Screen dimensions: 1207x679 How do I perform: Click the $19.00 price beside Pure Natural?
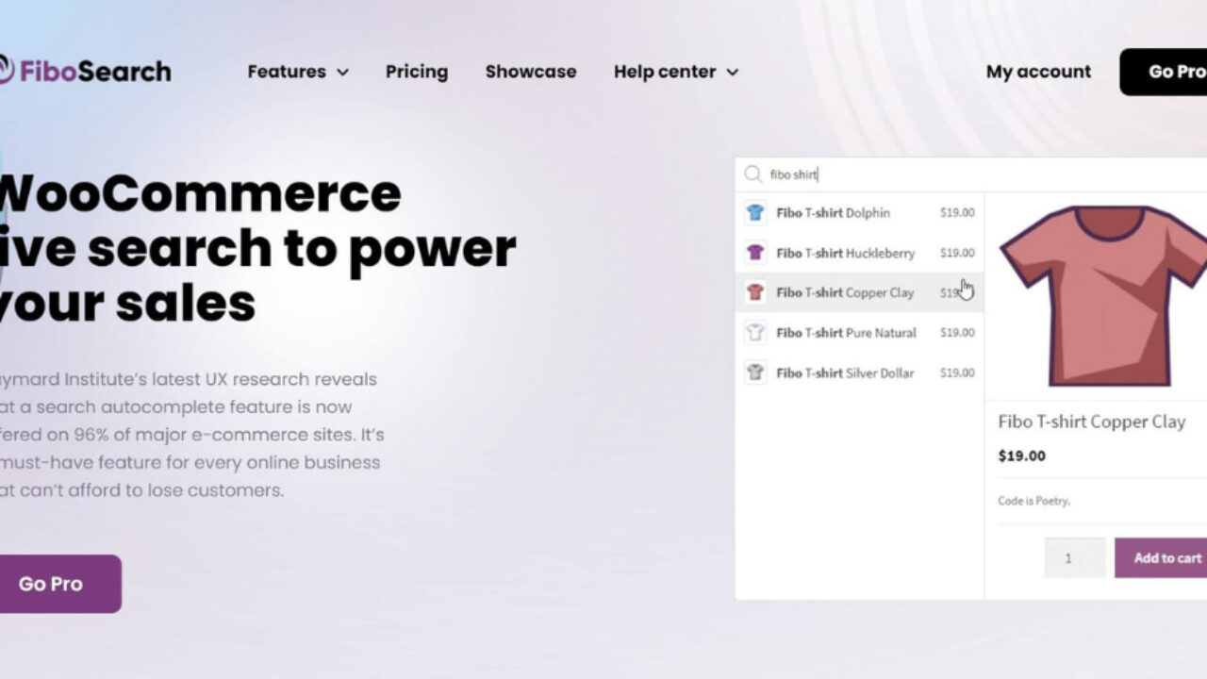957,332
